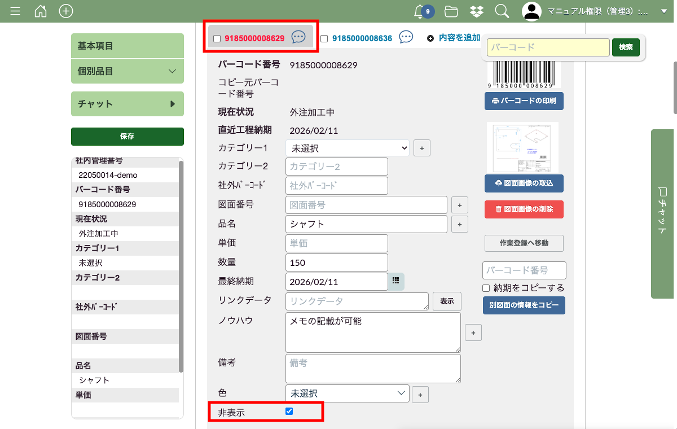This screenshot has height=429, width=677.
Task: Click the green 保存 button
Action: (127, 136)
